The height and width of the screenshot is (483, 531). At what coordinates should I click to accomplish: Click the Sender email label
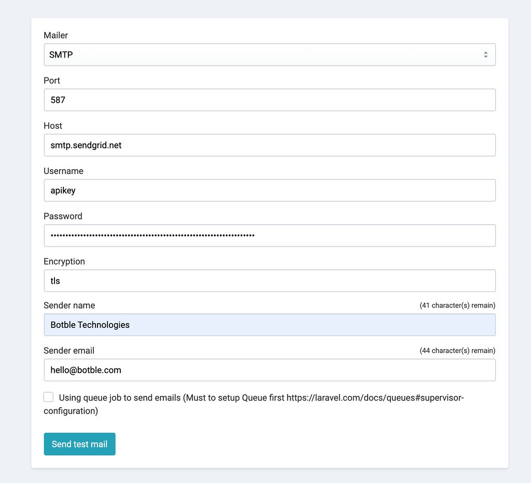(x=69, y=351)
